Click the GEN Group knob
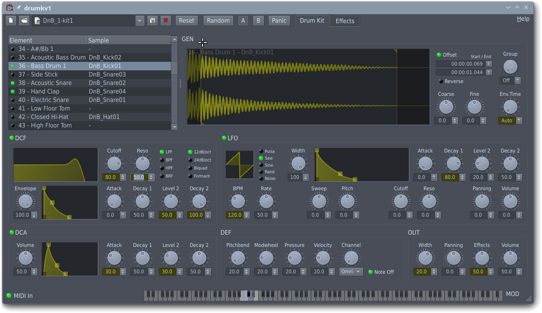542x313 pixels. (510, 67)
